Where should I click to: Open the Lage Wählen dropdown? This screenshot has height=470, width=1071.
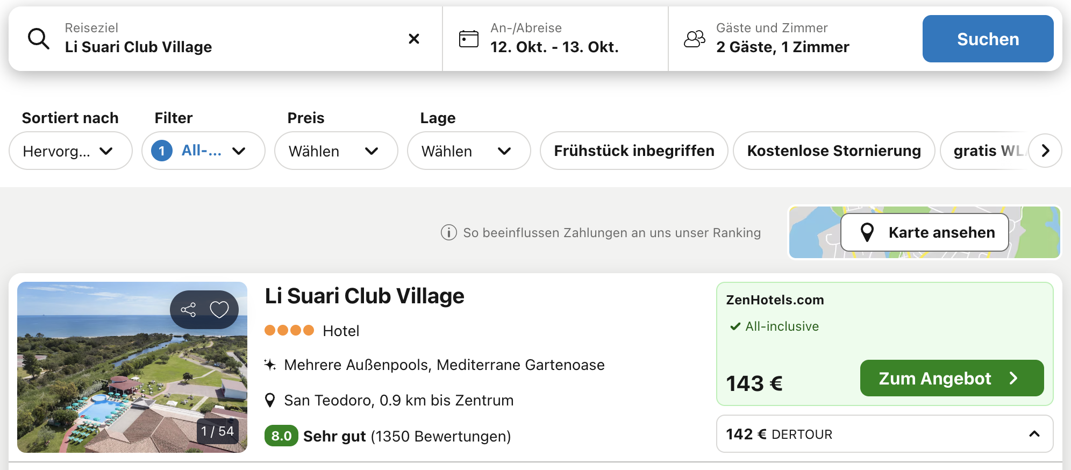tap(468, 151)
